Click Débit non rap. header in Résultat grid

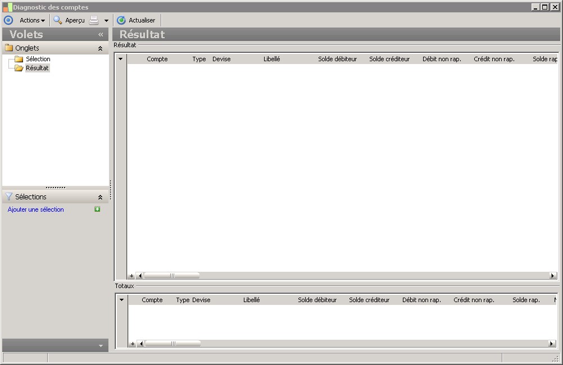tap(442, 59)
